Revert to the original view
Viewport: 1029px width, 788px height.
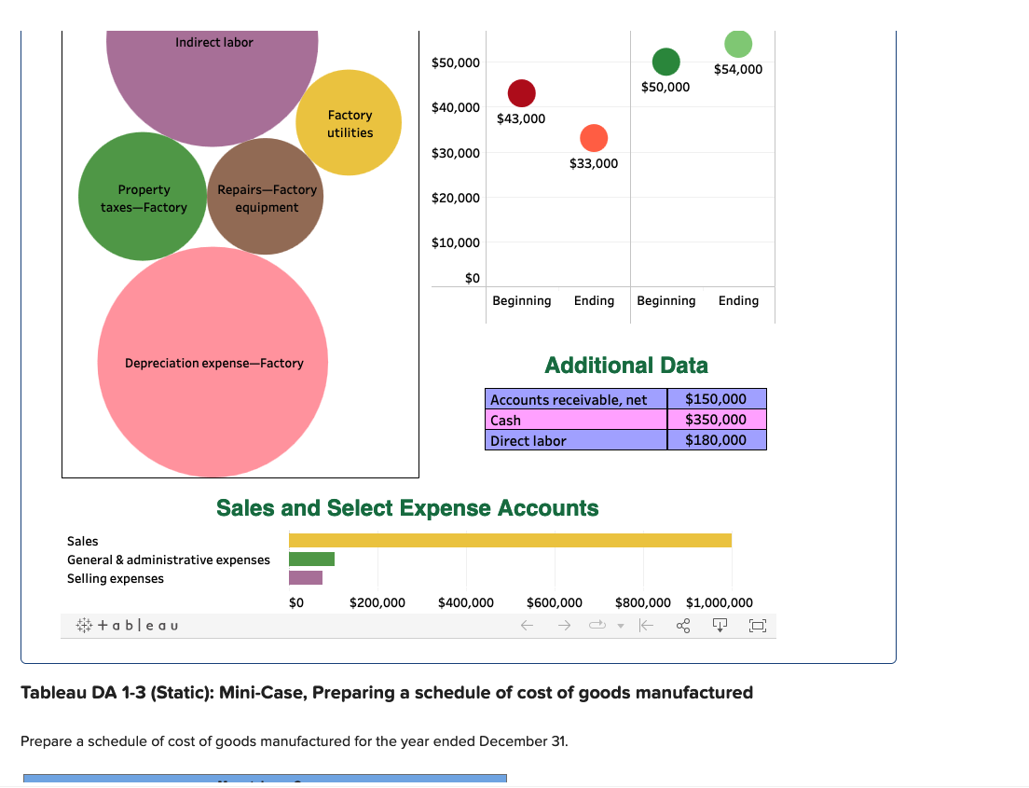point(647,625)
